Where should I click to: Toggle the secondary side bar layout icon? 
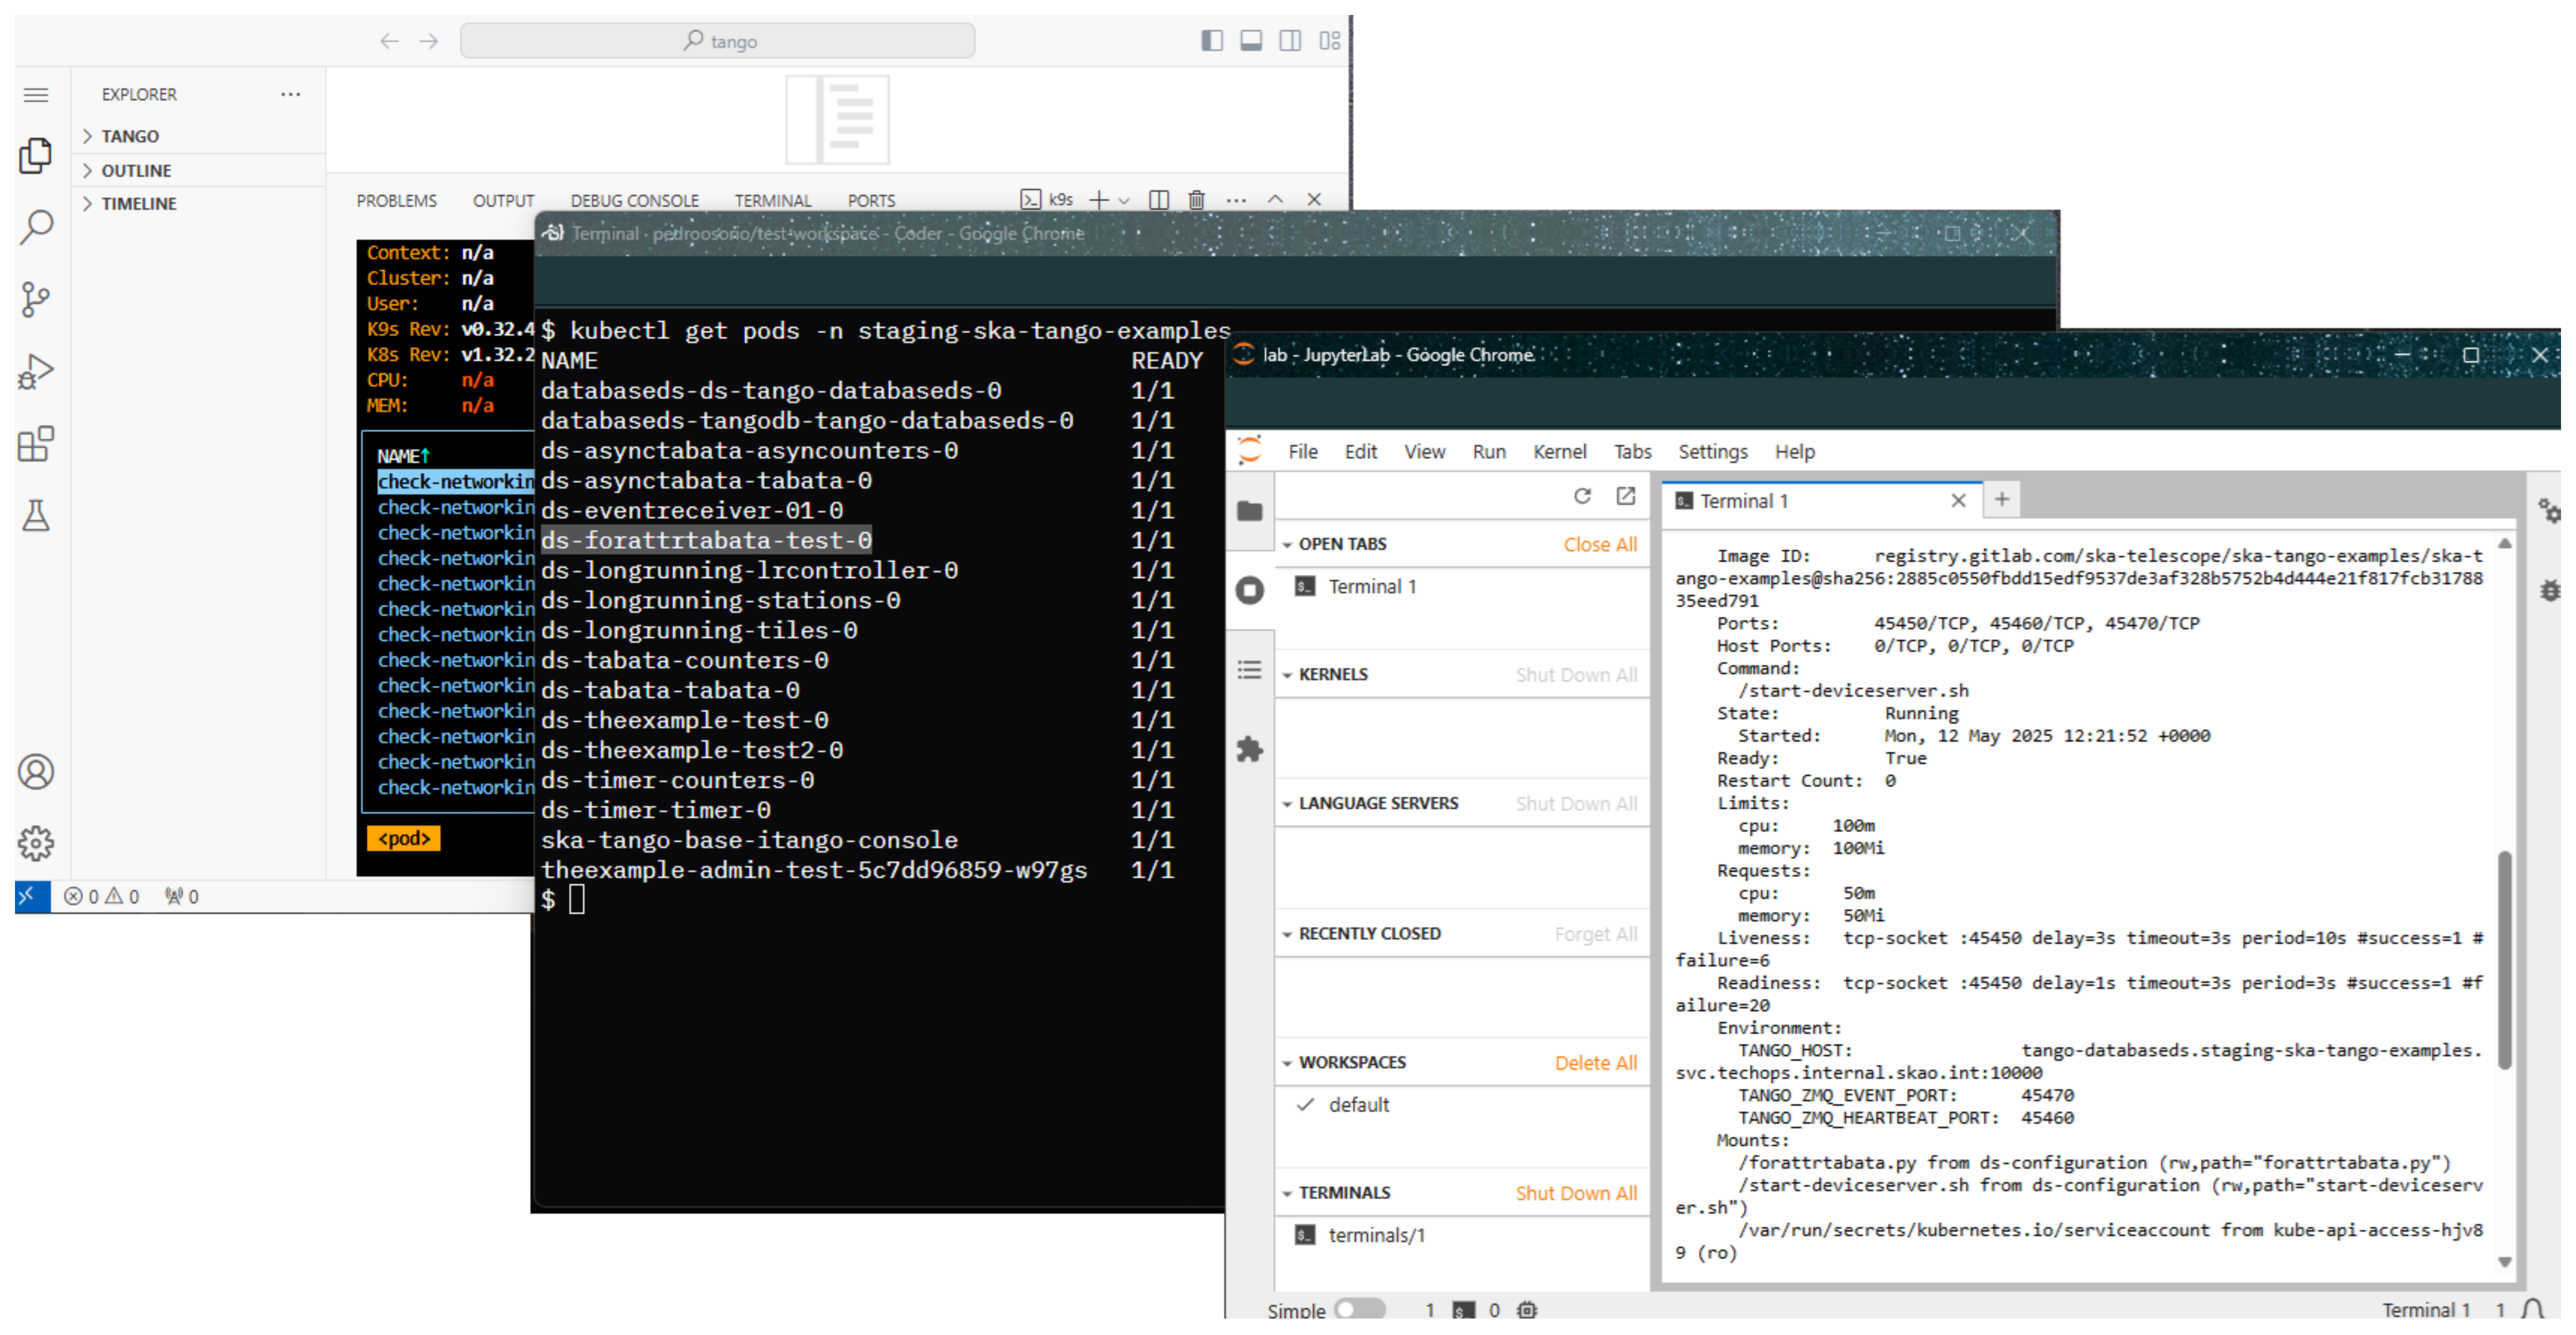click(1290, 41)
